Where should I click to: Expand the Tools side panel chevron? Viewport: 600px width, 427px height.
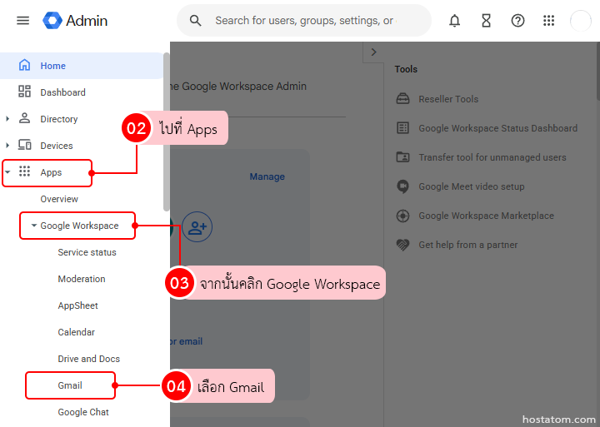373,52
